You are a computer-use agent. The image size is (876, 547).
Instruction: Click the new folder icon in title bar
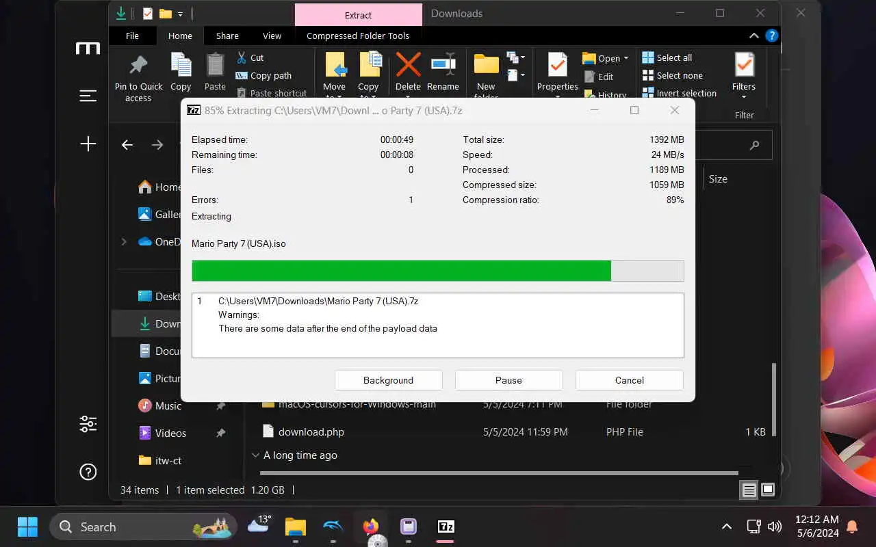[165, 13]
